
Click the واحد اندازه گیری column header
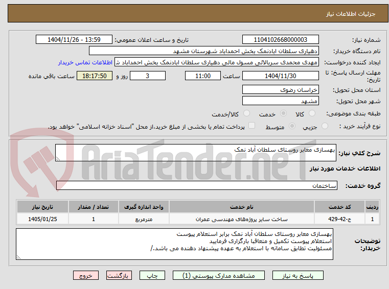point(144,207)
